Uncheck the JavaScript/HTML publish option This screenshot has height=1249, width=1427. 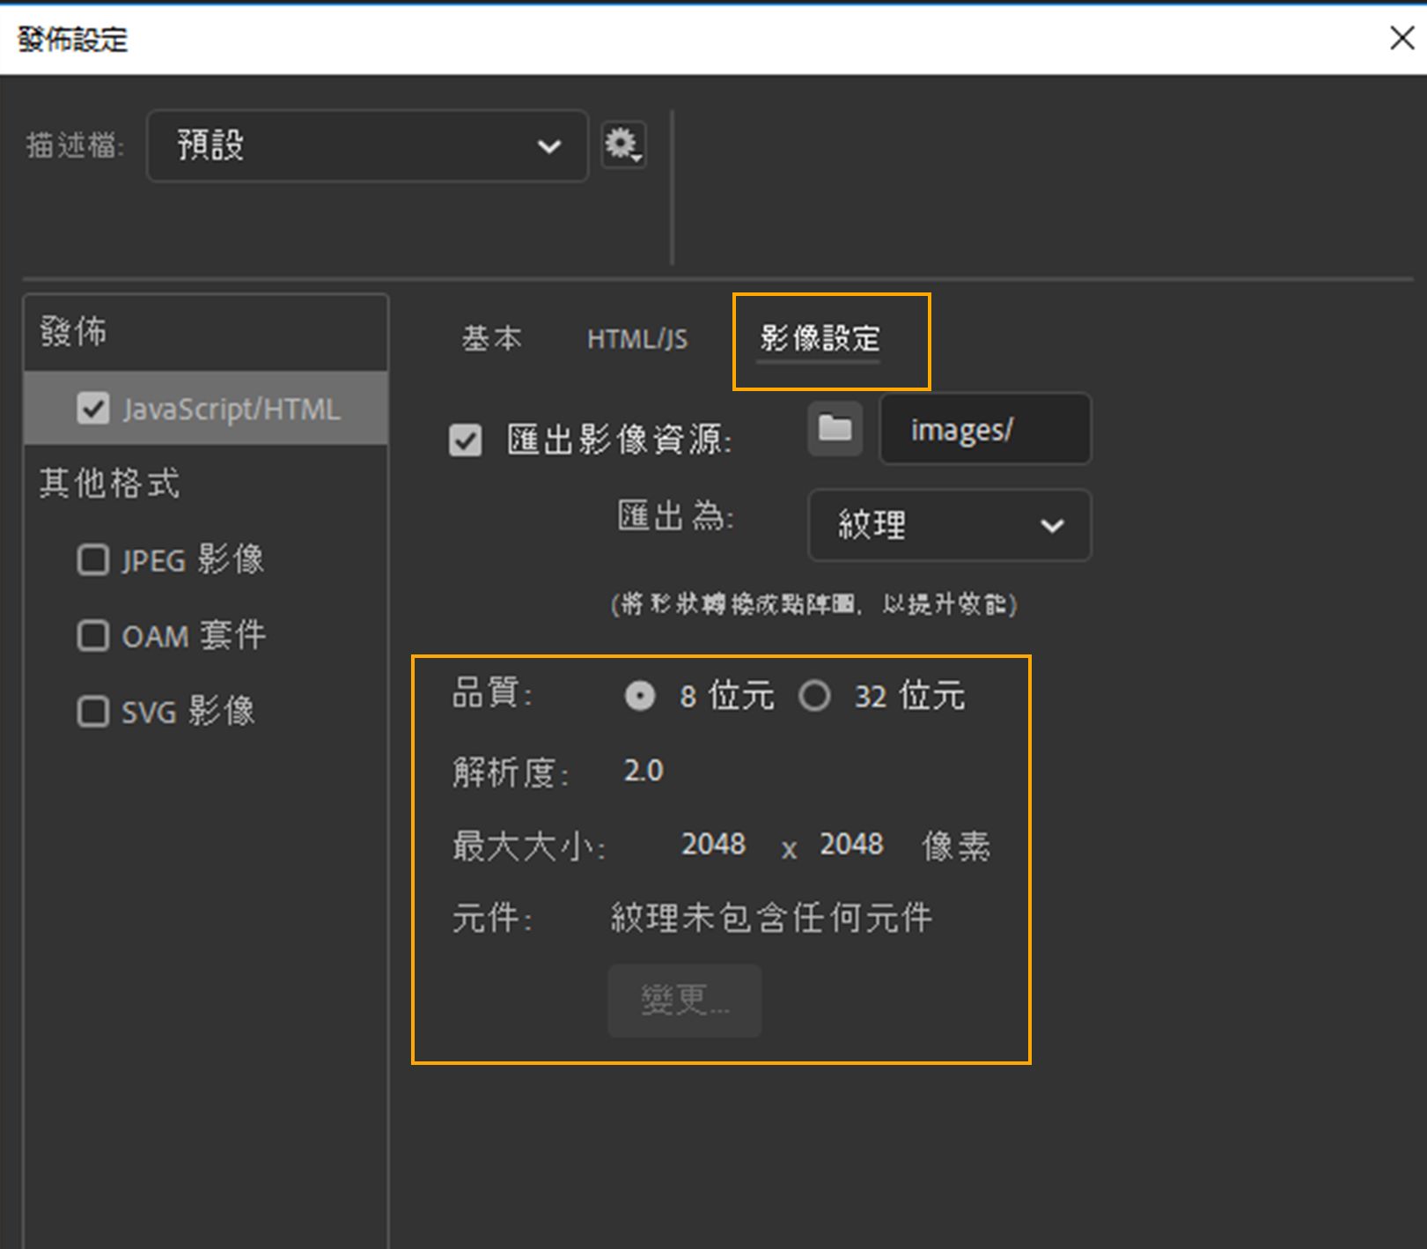click(92, 408)
